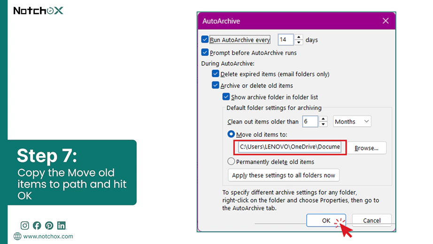Open the Instagram icon link

point(24,226)
